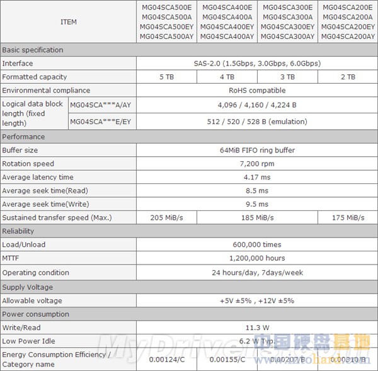Click the Sustained transfer speed (Max.) label
Image resolution: width=378 pixels, height=371 pixels.
57,218
